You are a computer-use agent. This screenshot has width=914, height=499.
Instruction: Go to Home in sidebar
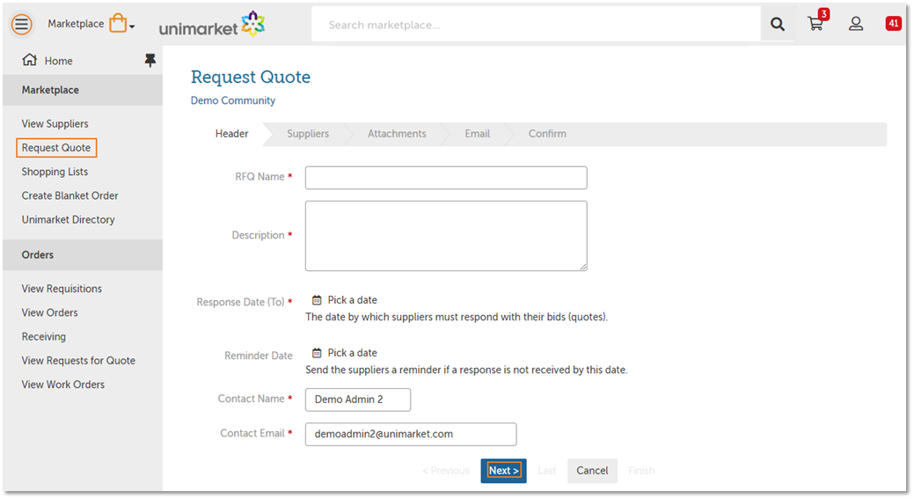(x=58, y=61)
